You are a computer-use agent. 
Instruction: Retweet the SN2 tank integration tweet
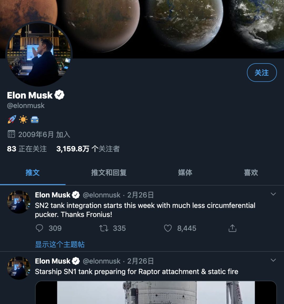click(x=104, y=228)
